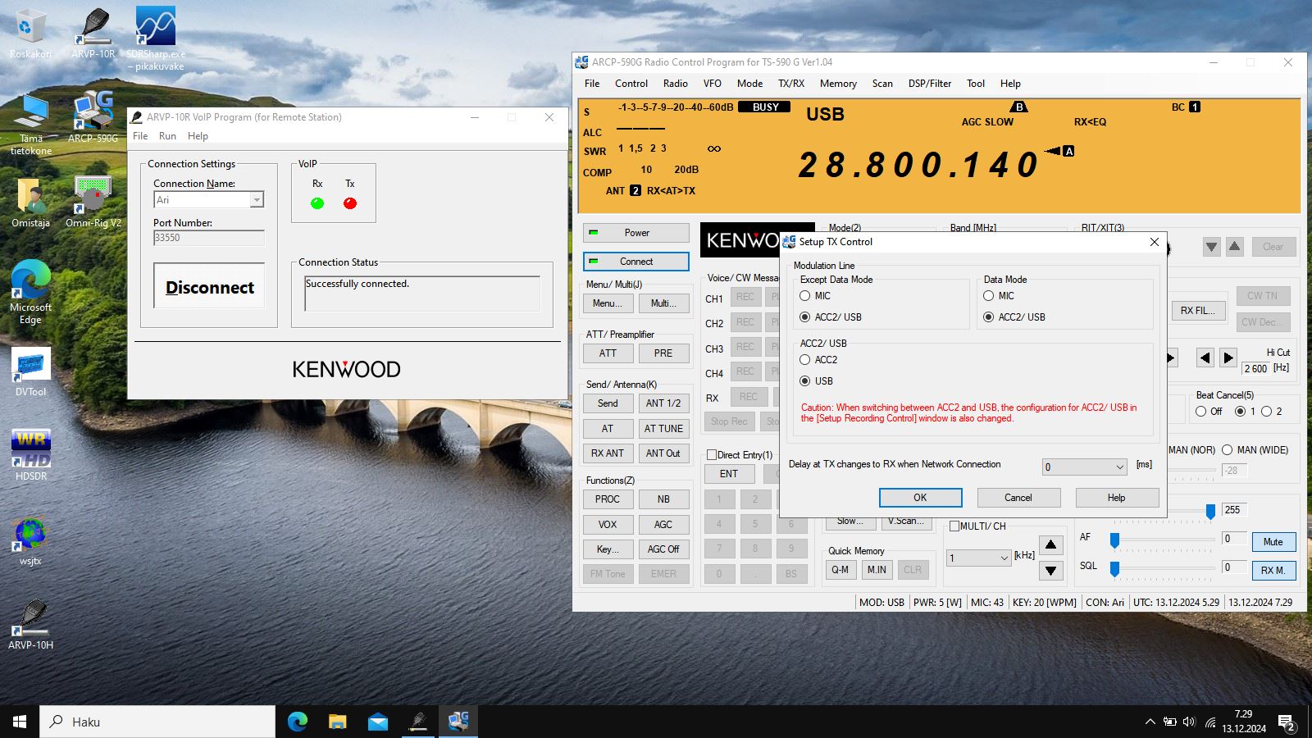Adjust the AF volume slider
Screen dimensions: 1312x738
[1114, 540]
